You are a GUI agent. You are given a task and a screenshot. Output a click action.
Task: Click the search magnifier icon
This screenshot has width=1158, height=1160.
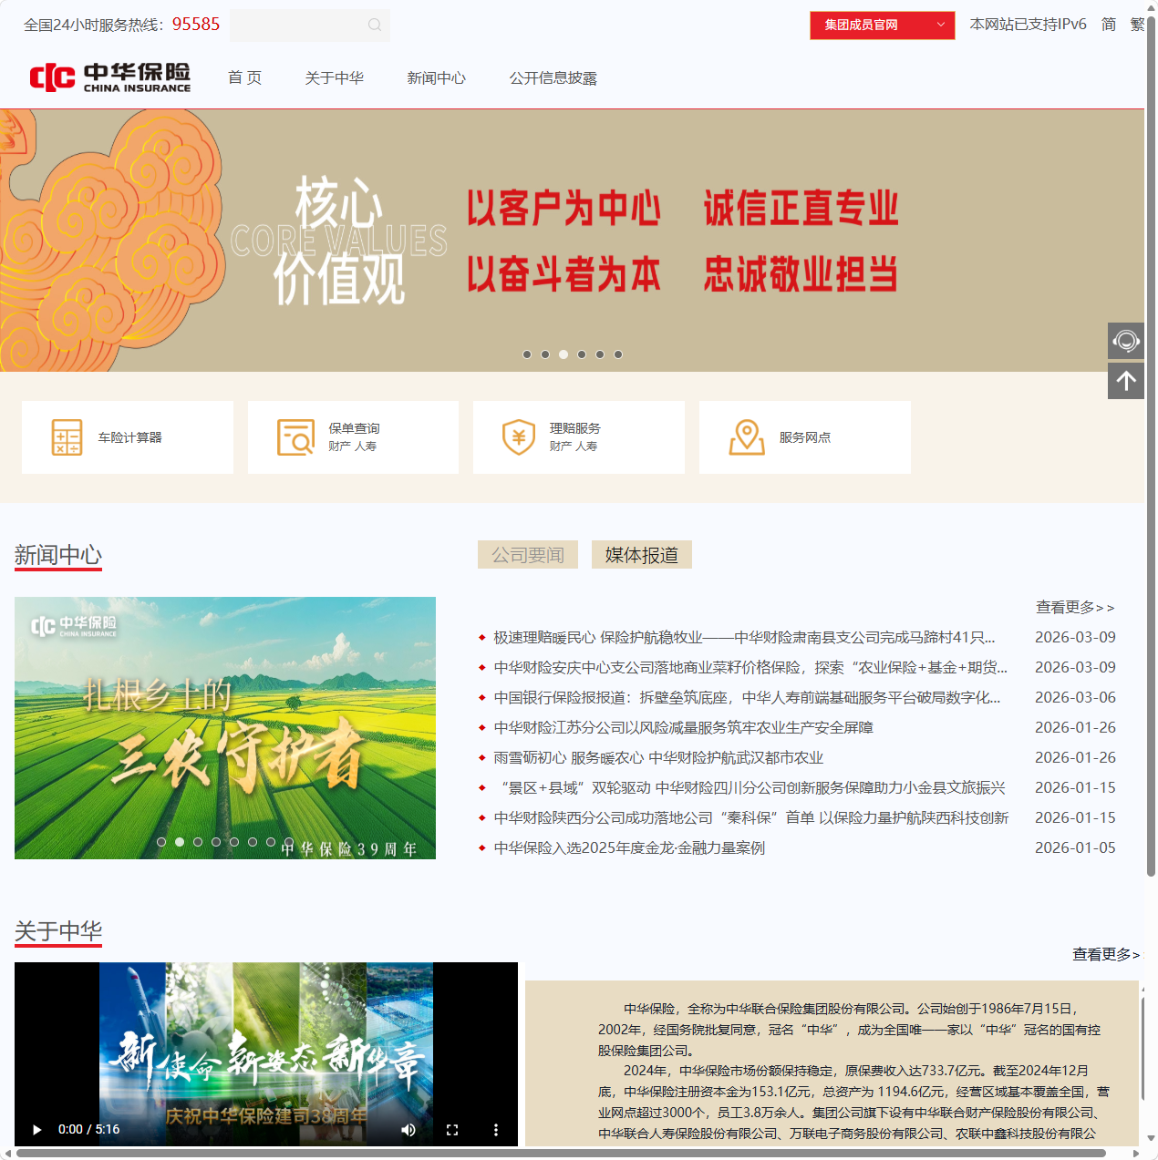(374, 25)
